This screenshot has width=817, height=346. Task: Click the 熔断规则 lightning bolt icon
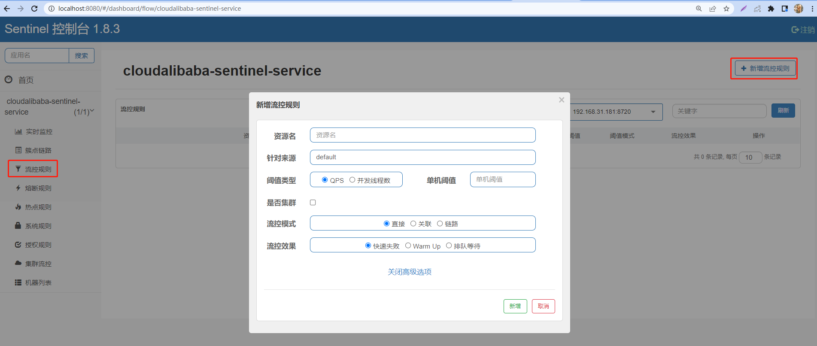18,188
